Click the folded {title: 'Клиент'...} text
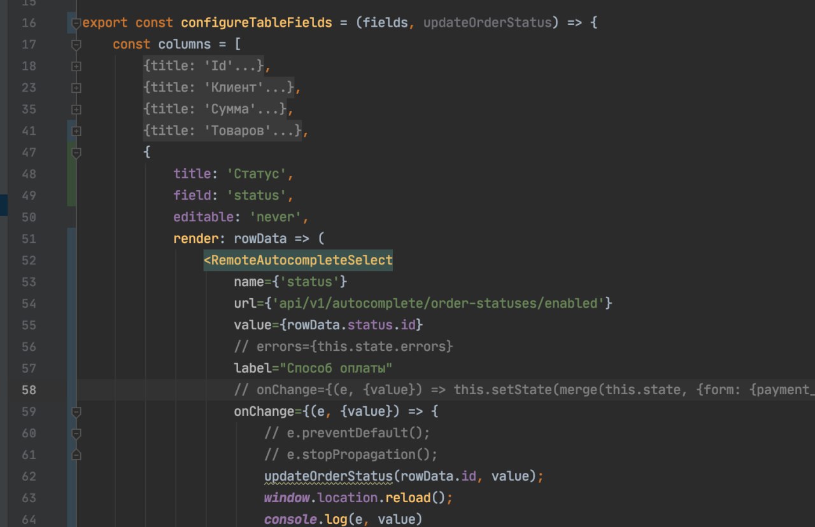Screen dimensions: 815x527 (x=219, y=88)
